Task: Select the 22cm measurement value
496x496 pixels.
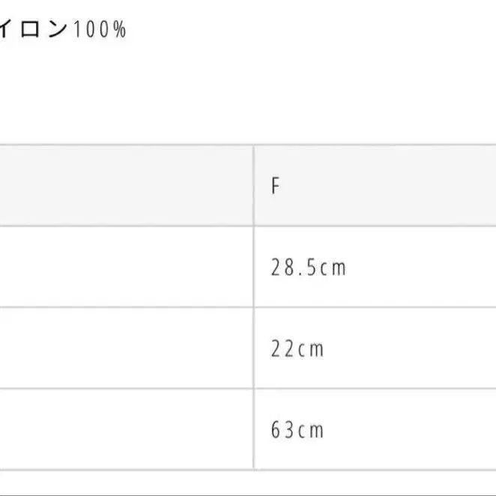Action: click(x=297, y=348)
